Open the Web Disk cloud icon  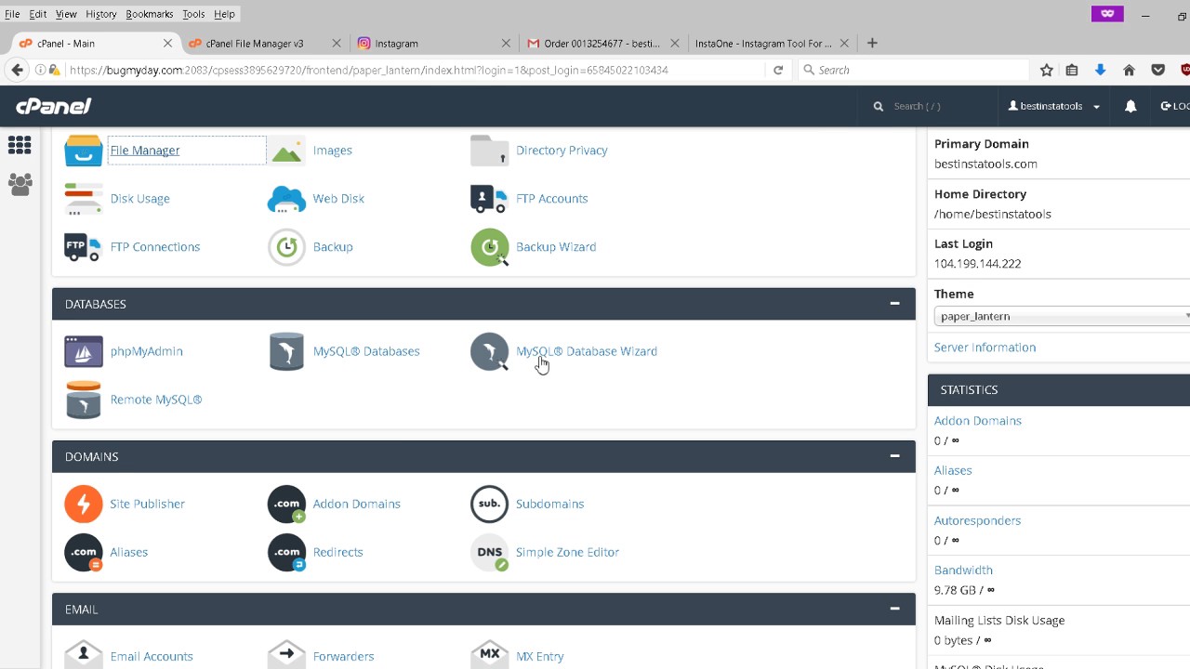(x=286, y=199)
